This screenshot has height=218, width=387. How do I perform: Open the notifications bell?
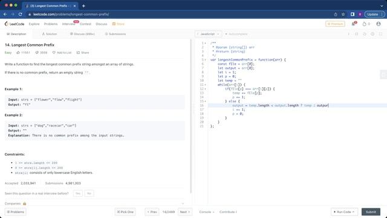pyautogui.click(x=354, y=24)
